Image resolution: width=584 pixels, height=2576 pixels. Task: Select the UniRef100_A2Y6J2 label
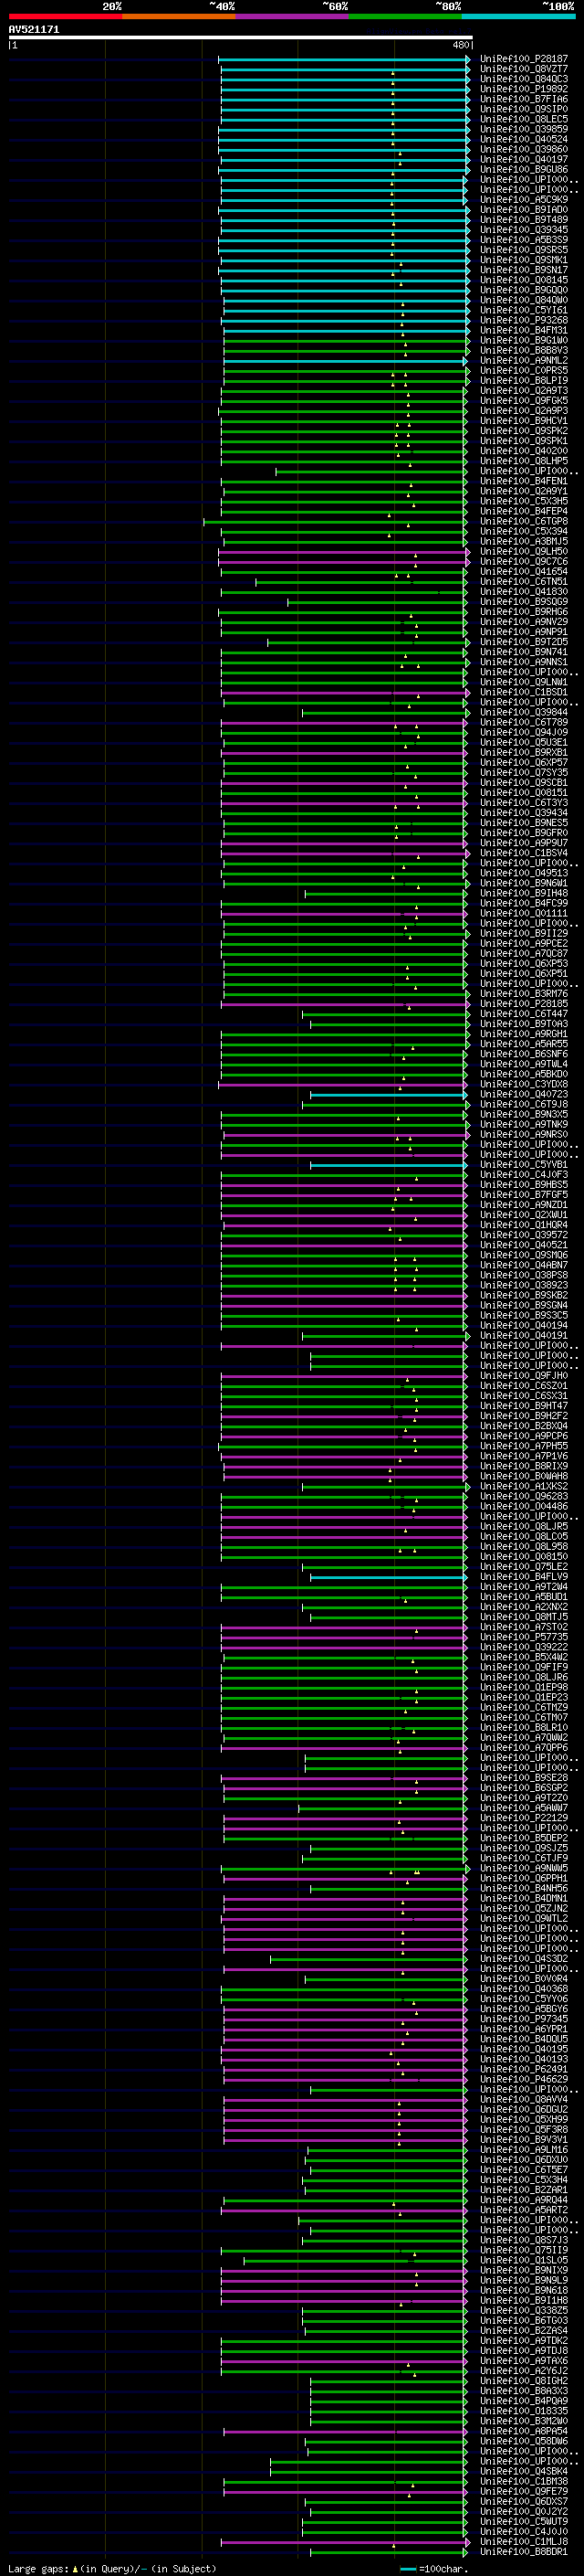click(524, 2371)
